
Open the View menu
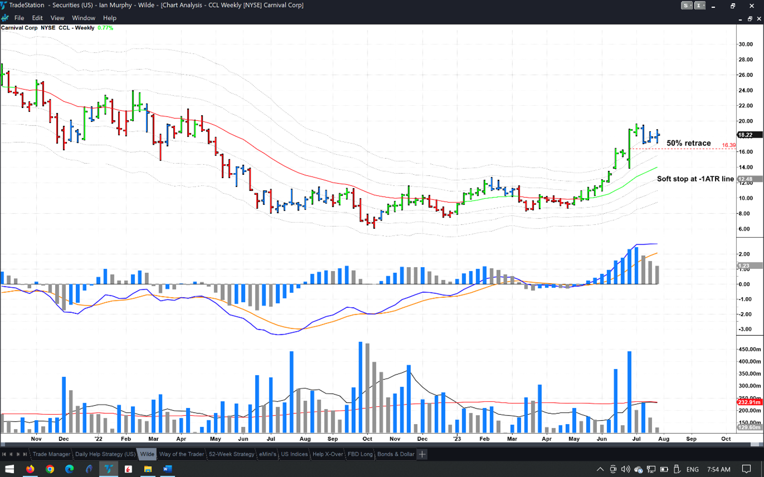pyautogui.click(x=57, y=18)
